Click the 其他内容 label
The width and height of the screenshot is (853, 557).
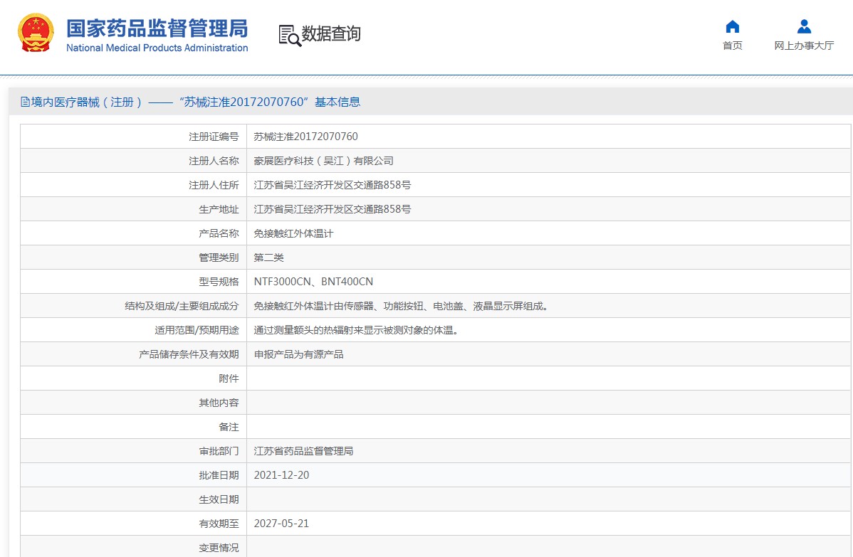pos(219,403)
